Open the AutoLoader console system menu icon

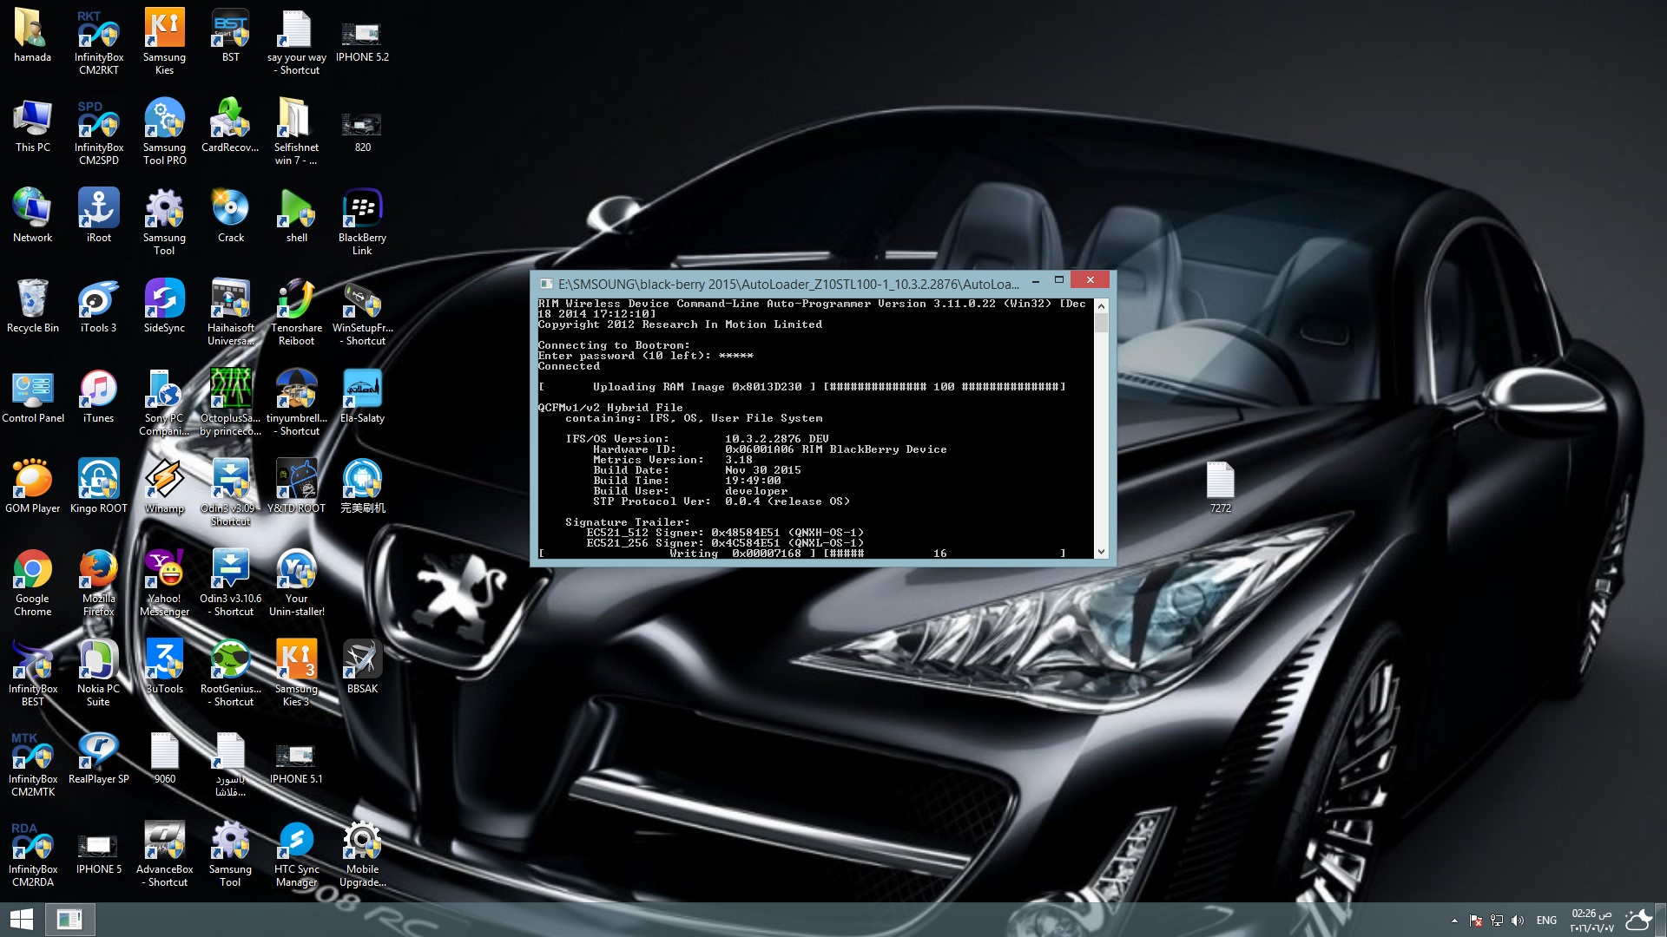tap(546, 284)
